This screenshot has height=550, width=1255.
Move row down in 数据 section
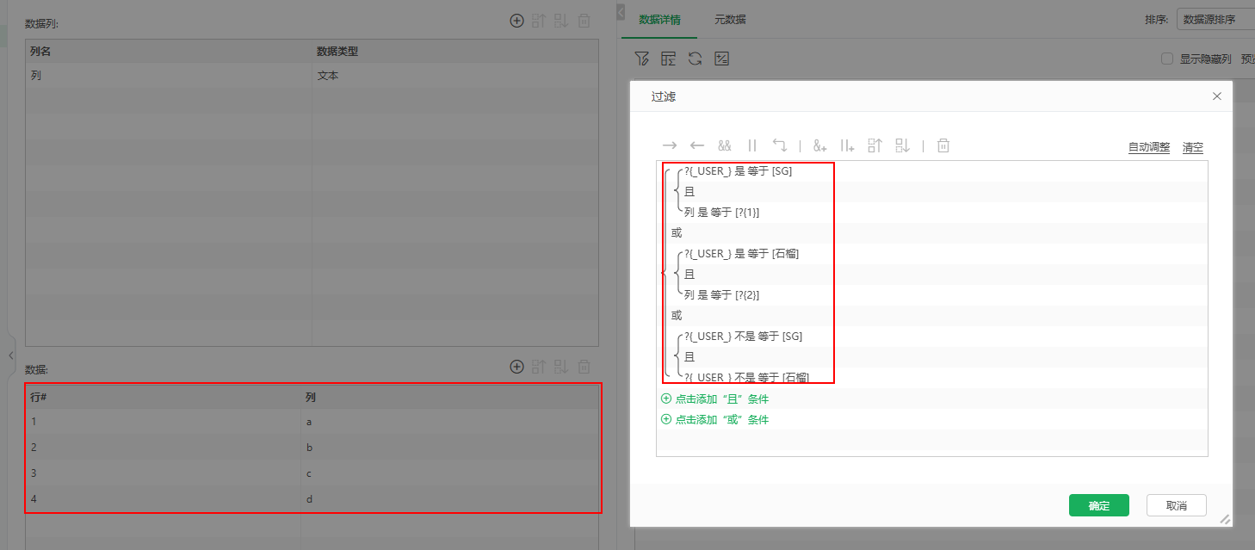[561, 367]
